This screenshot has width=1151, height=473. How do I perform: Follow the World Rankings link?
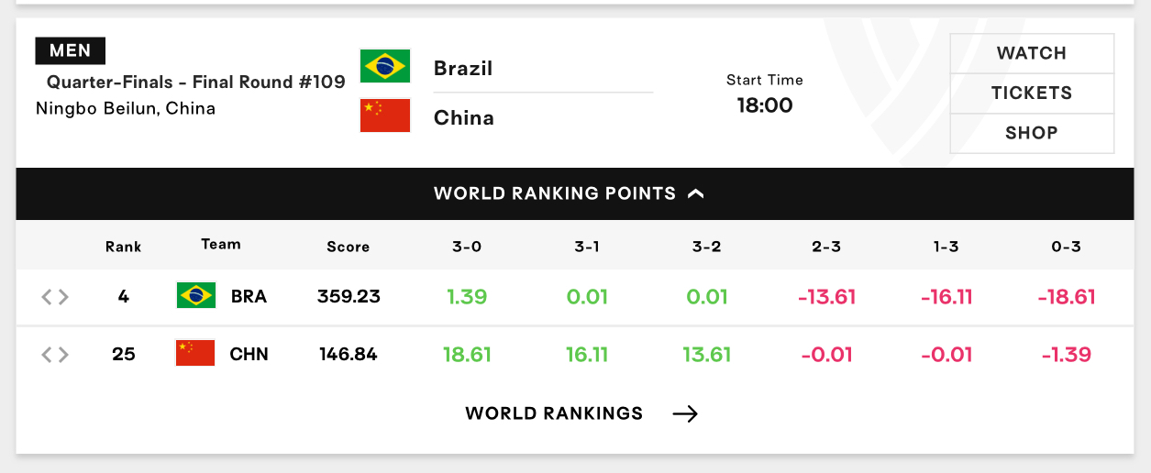[554, 413]
